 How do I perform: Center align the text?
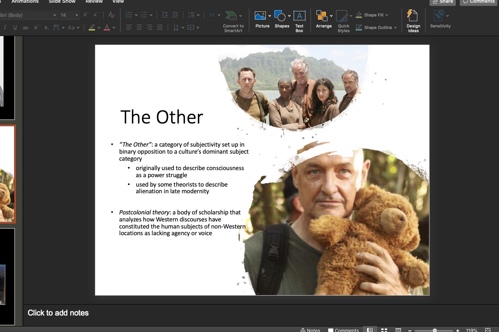point(139,27)
